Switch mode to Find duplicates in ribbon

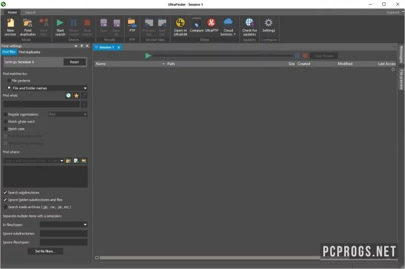pyautogui.click(x=28, y=27)
